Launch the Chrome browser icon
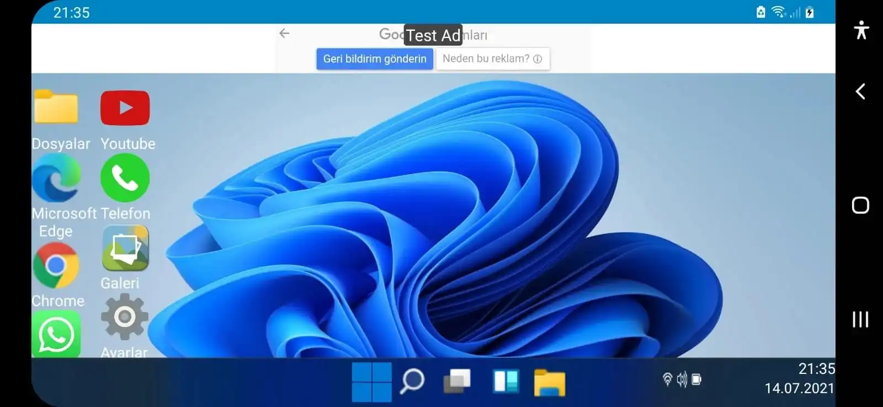This screenshot has height=407, width=883. (56, 265)
